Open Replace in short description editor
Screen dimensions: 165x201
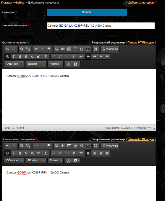[28, 49]
